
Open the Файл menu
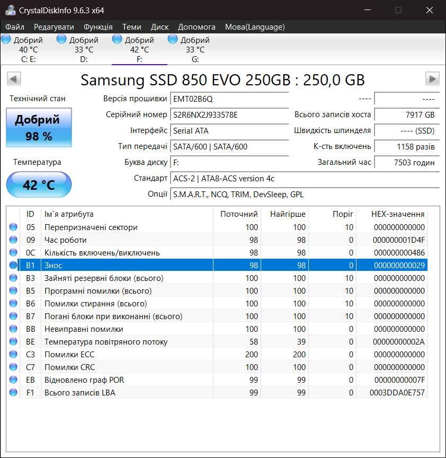click(x=15, y=27)
